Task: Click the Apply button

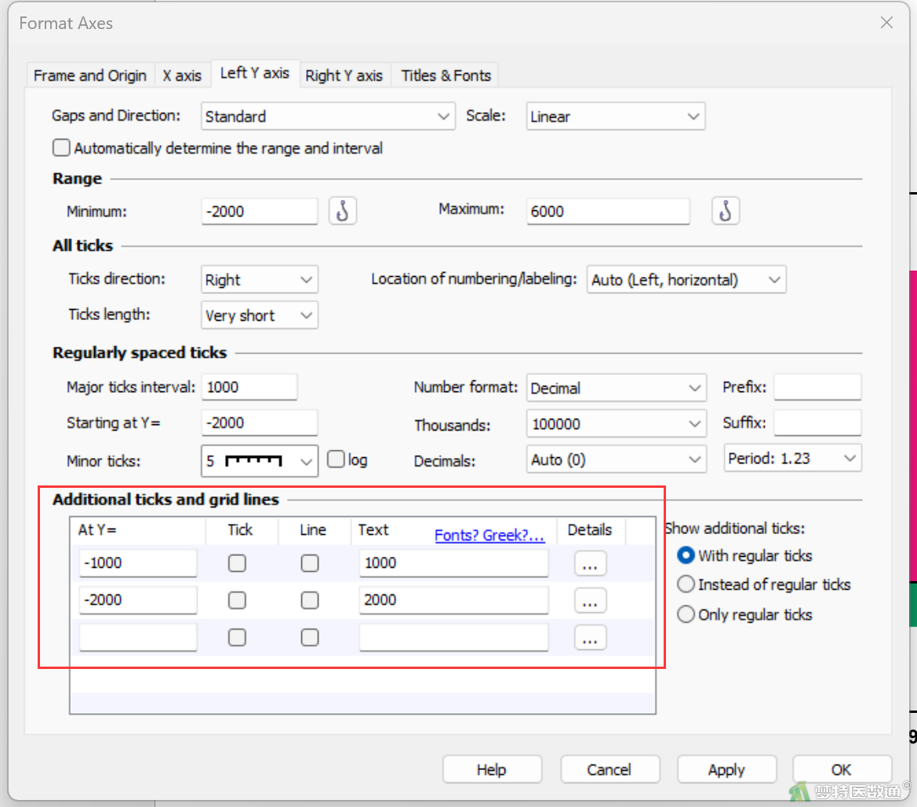Action: point(726,769)
